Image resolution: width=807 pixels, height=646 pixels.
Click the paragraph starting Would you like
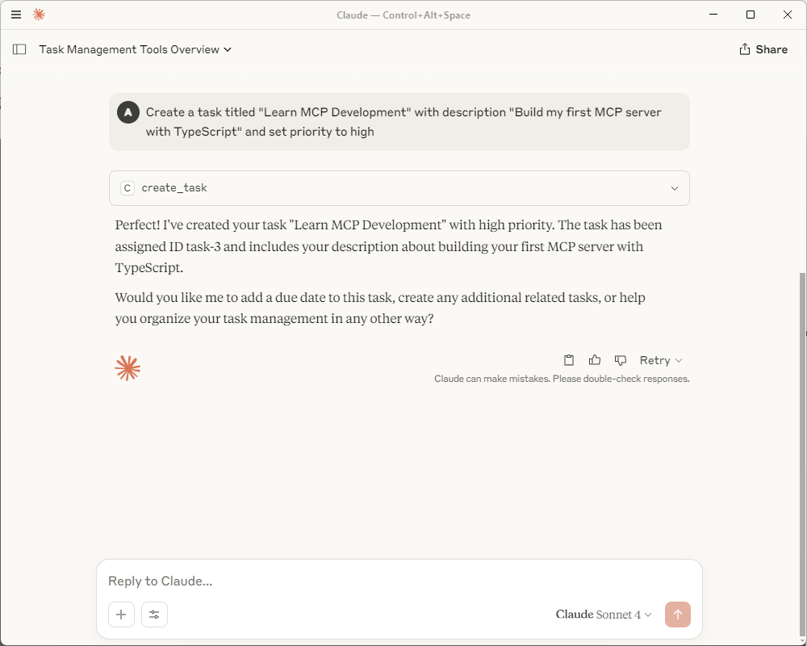(380, 308)
